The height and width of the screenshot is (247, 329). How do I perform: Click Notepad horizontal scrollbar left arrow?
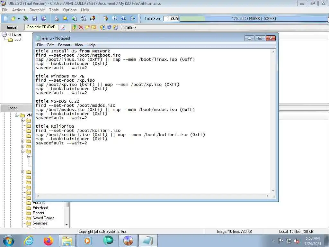[x=38, y=196]
